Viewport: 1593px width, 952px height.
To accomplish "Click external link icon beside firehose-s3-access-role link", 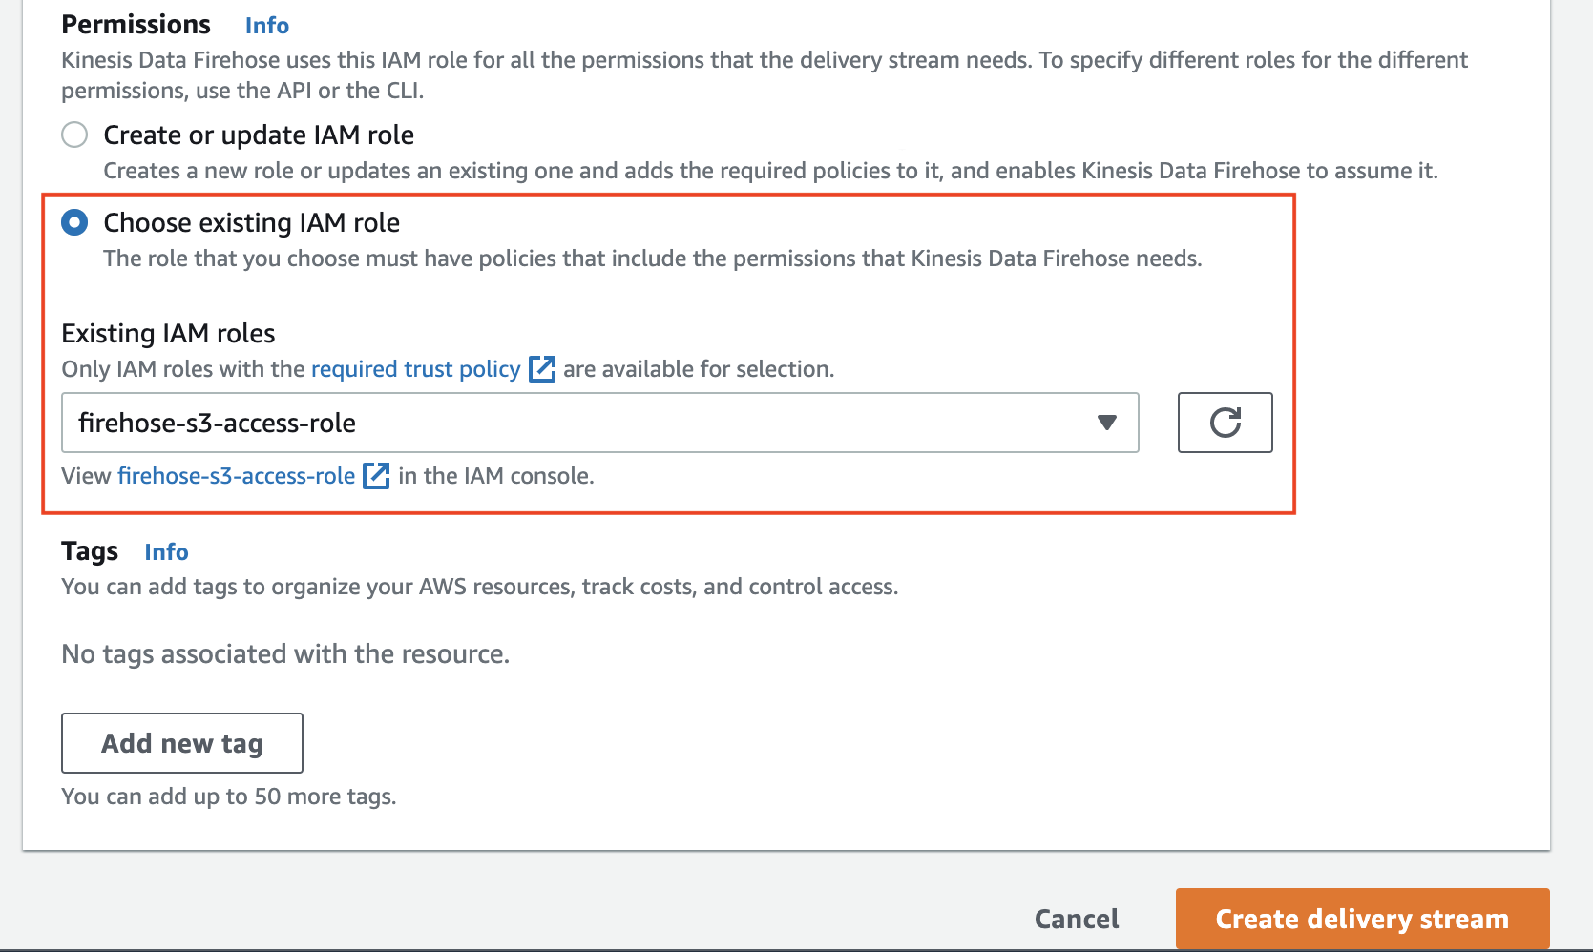I will click(x=377, y=476).
